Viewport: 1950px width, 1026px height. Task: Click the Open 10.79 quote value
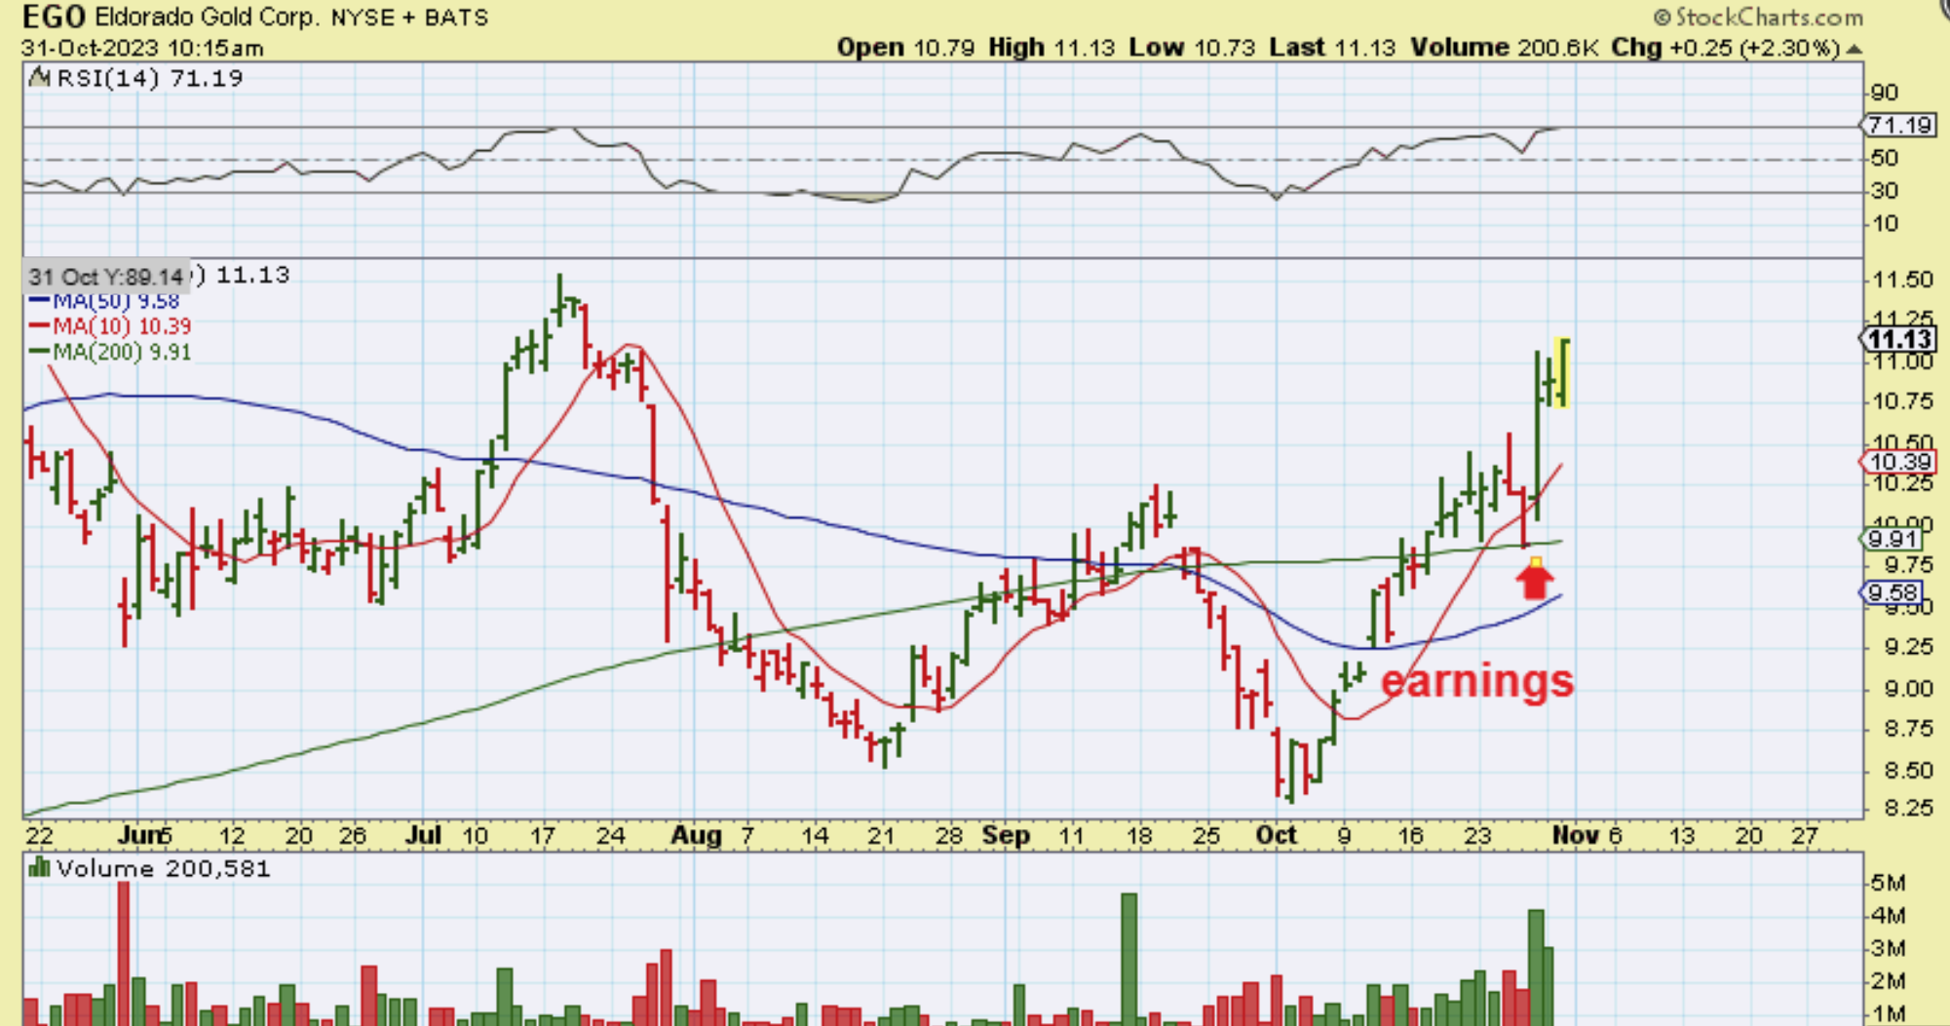click(906, 48)
